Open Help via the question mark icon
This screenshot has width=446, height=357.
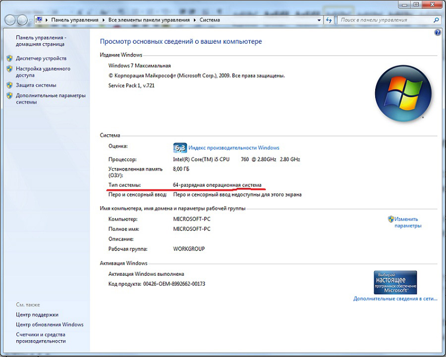click(x=438, y=32)
